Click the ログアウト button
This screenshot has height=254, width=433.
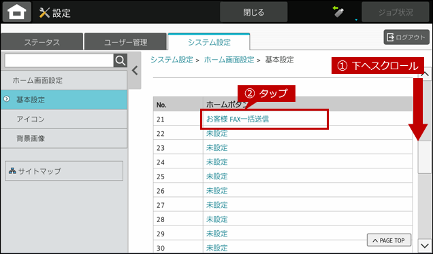point(406,37)
